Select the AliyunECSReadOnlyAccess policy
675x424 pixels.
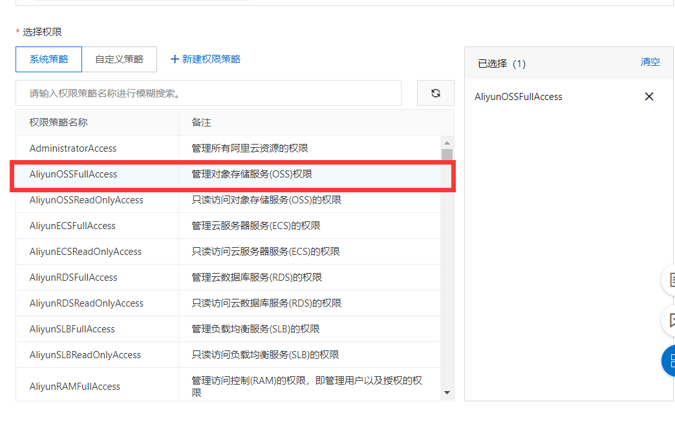tap(228, 251)
